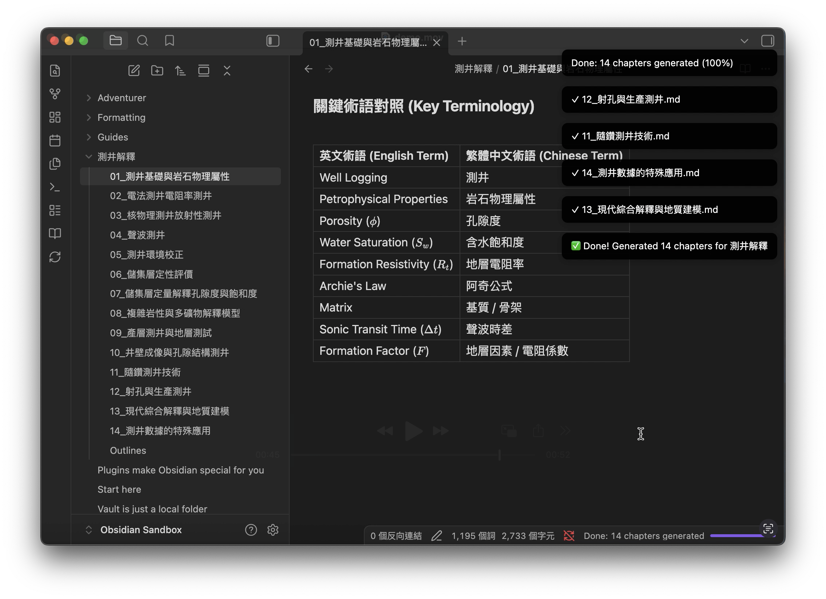Click the red sync status icon
Viewport: 826px width, 599px height.
[569, 536]
